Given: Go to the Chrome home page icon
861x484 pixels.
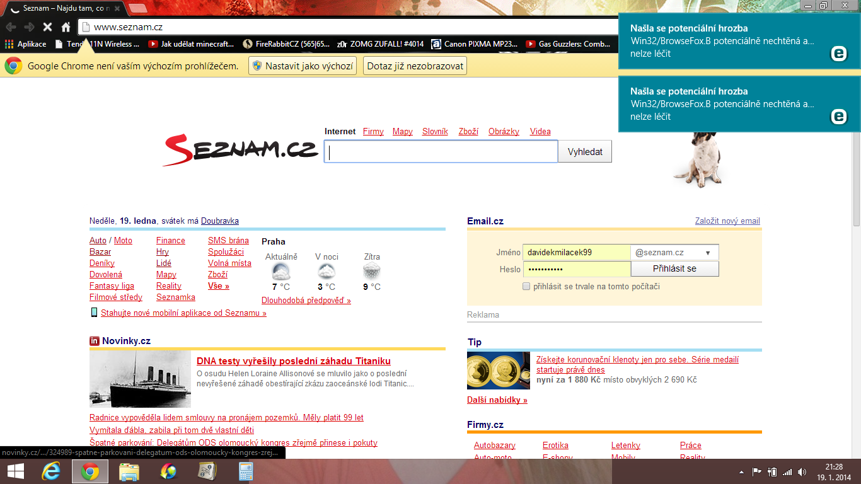Looking at the screenshot, I should (66, 27).
